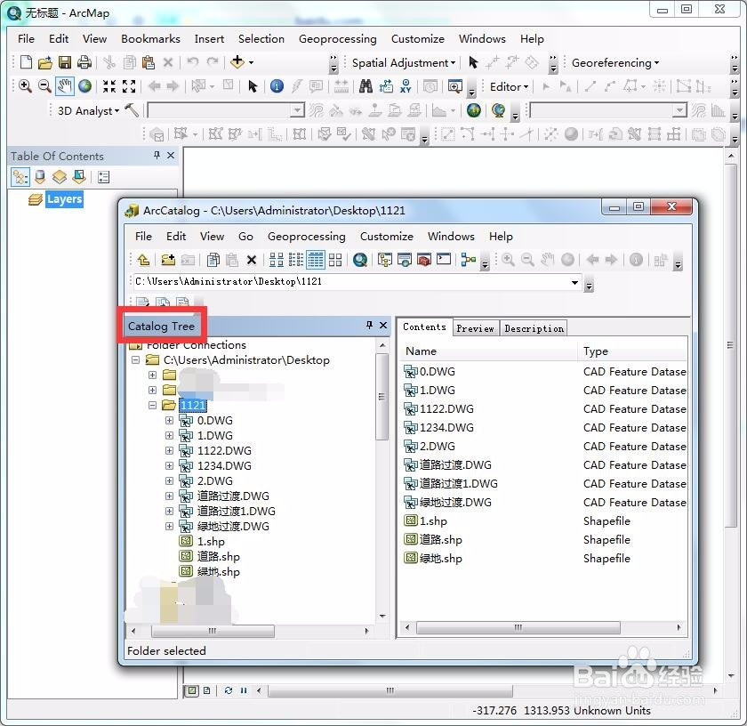Click Catalog Tree horizontal scrollbar thumb
Image resolution: width=747 pixels, height=726 pixels.
213,631
